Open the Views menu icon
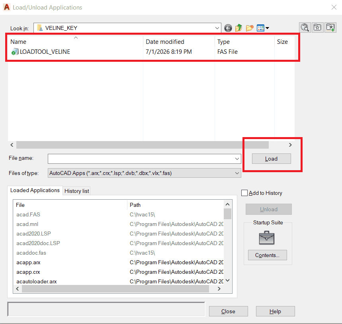 260,28
